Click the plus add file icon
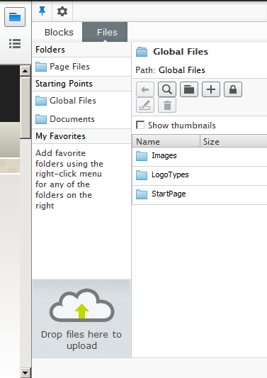This screenshot has width=267, height=378. coord(211,89)
